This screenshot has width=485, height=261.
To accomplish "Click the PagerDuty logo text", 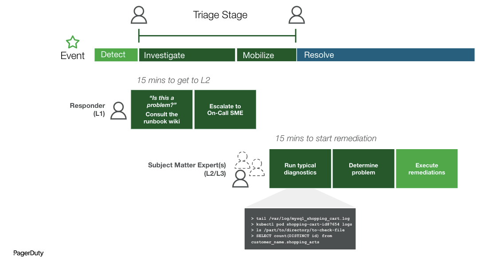I will 28,253.
